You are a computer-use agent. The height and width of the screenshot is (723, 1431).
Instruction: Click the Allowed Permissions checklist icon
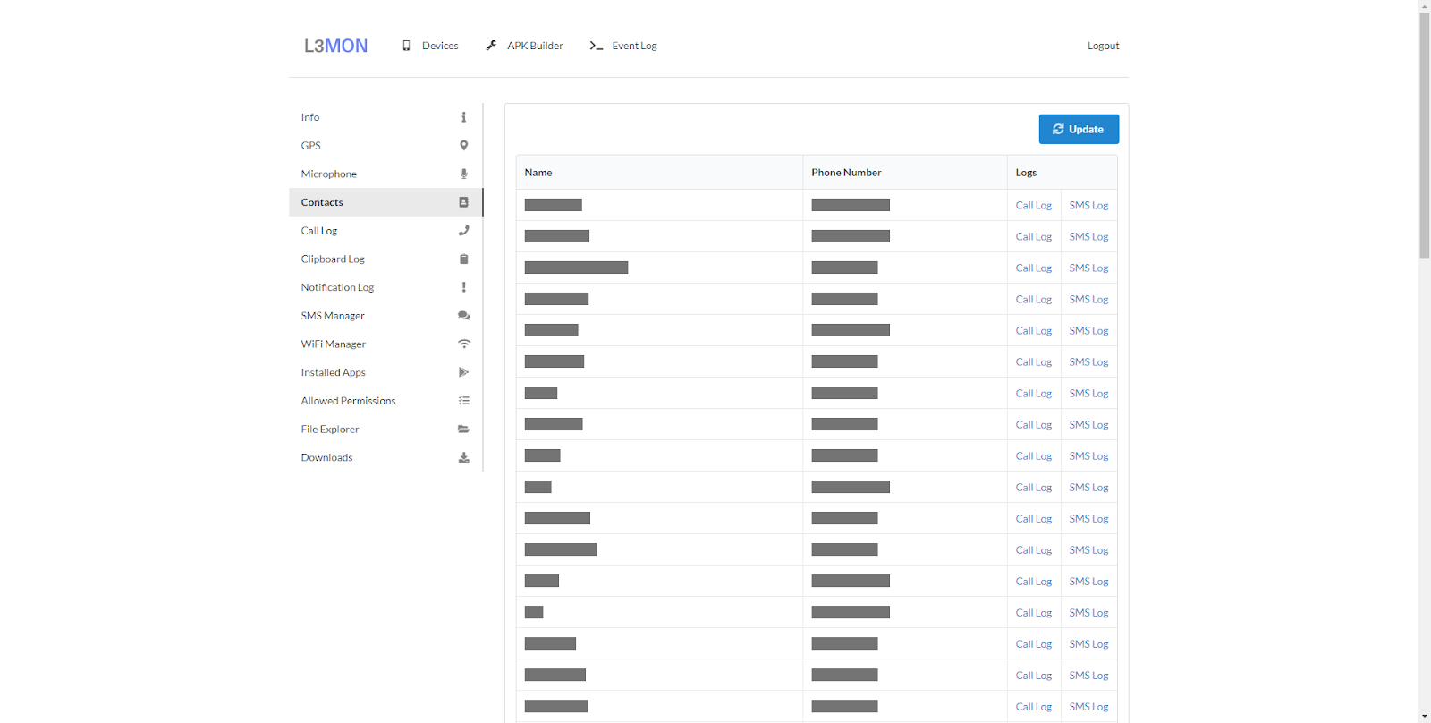click(x=463, y=401)
